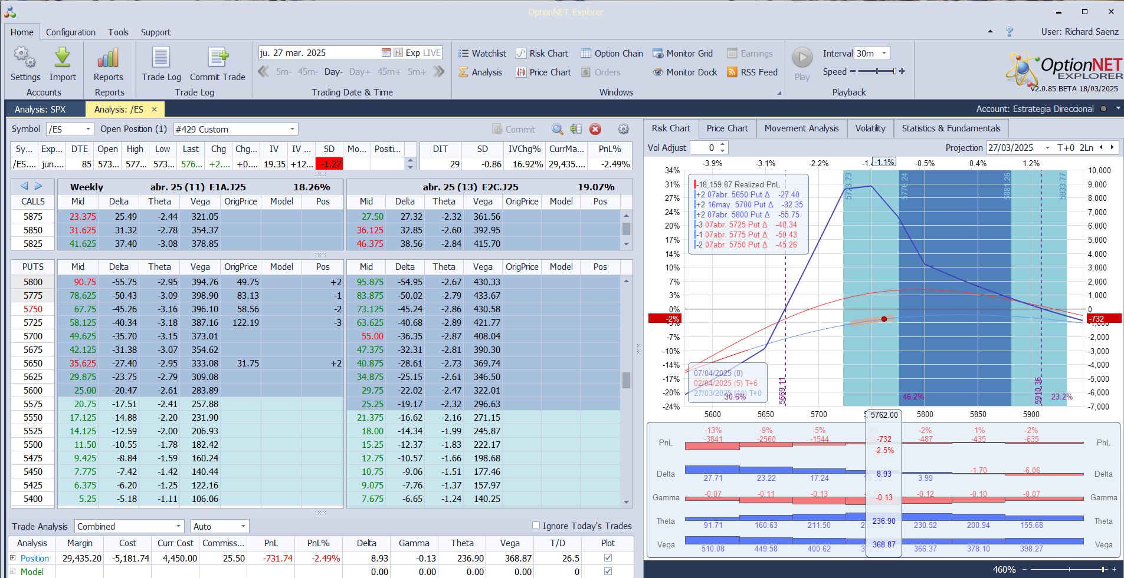Click the Day+ time step button

359,72
